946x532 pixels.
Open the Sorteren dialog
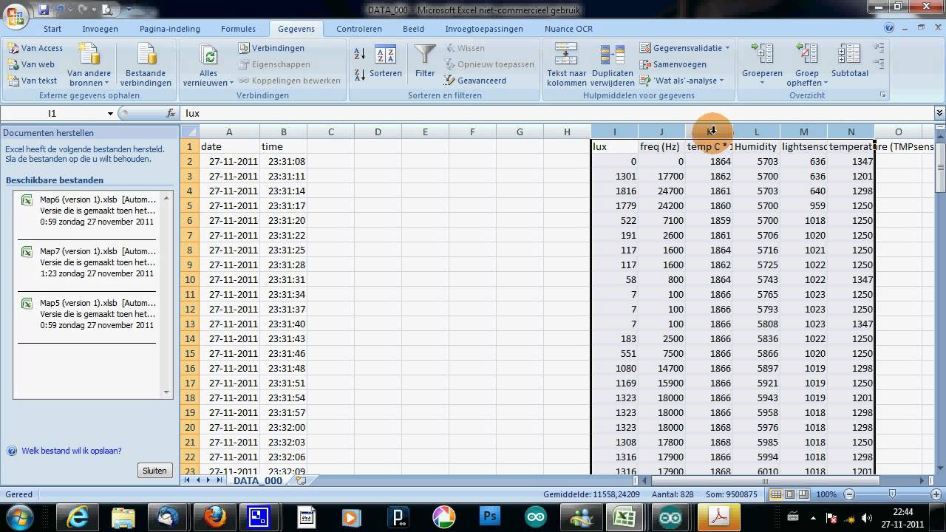tap(386, 62)
